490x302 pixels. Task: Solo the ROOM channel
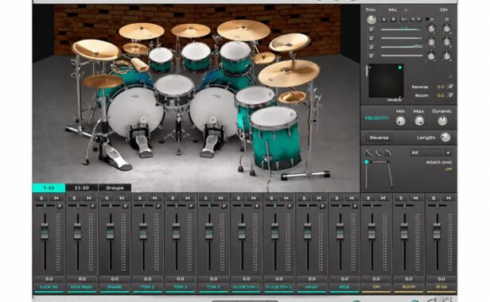coord(401,198)
